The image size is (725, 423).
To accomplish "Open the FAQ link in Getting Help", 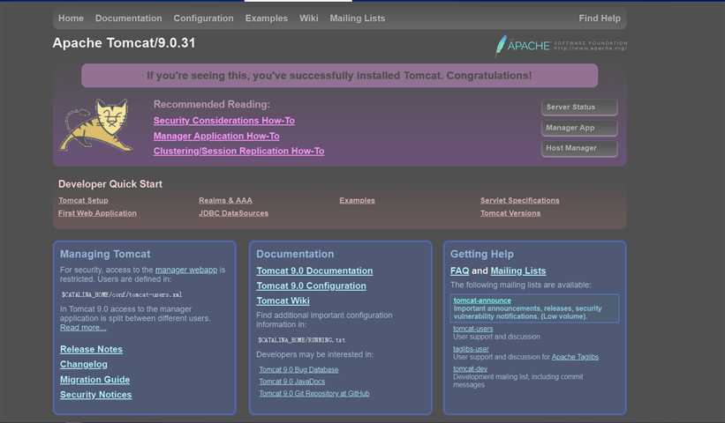I will (x=459, y=271).
